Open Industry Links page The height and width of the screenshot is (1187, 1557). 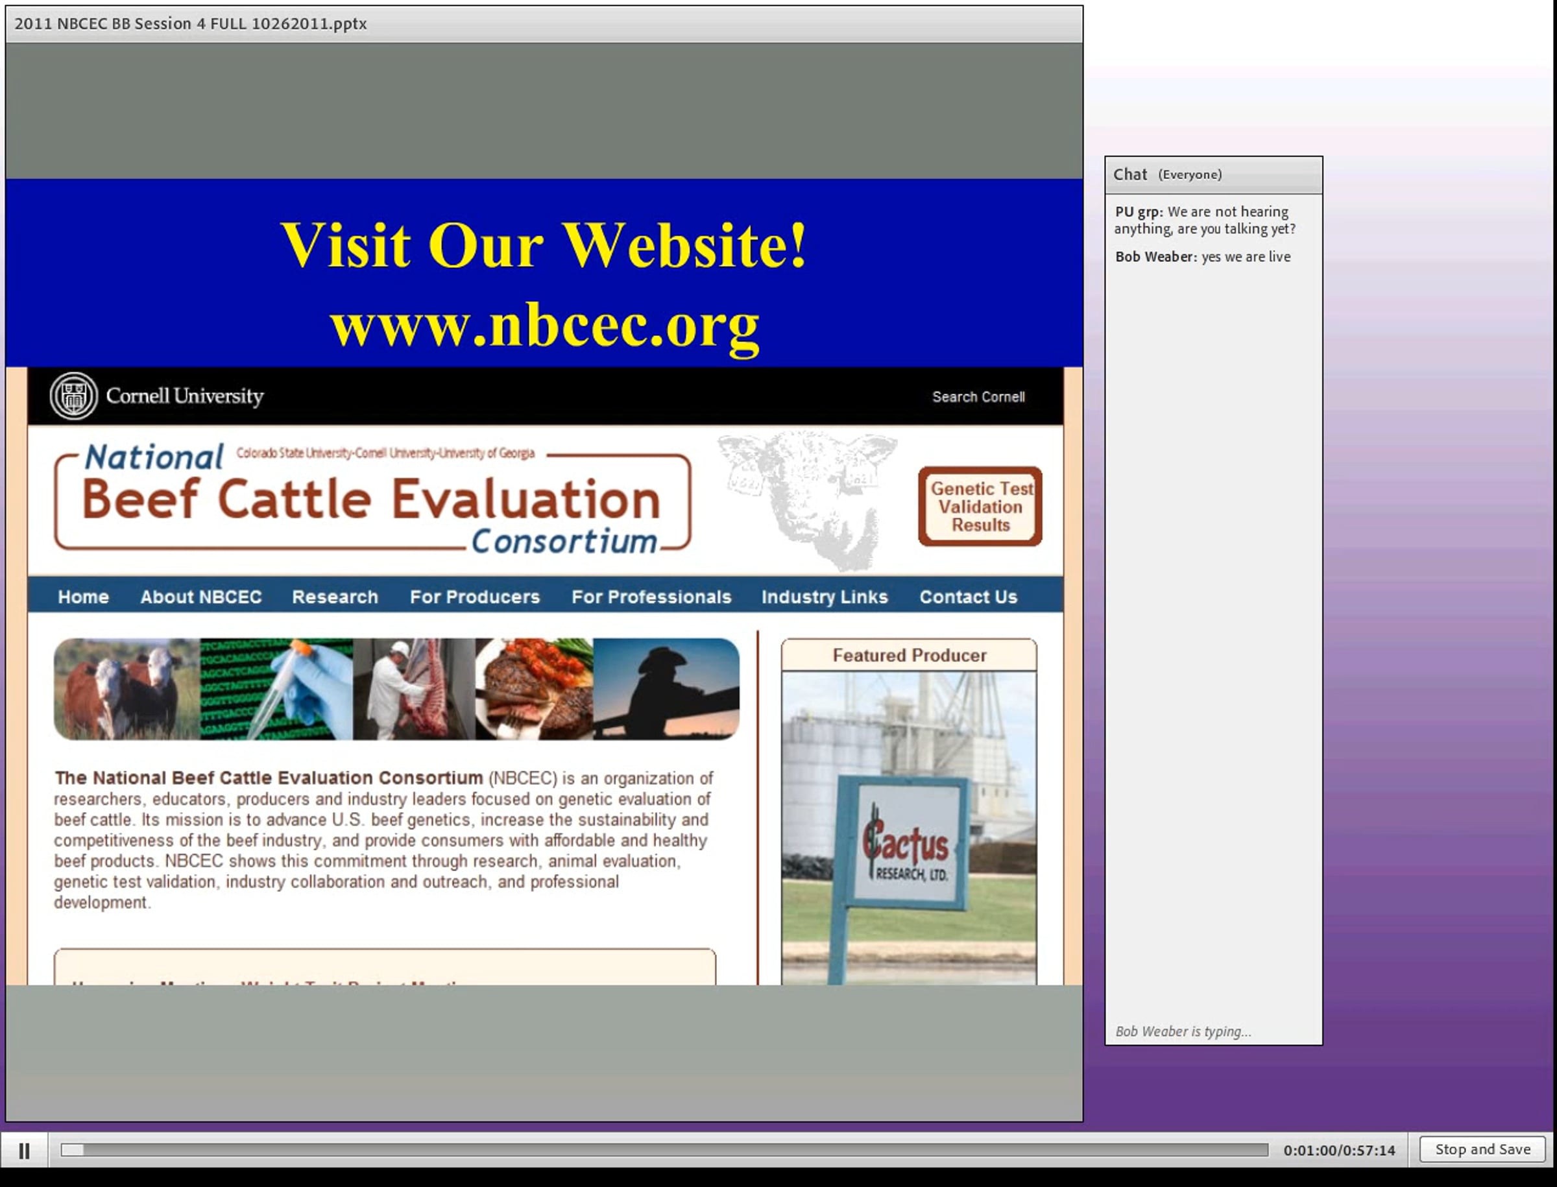(825, 597)
